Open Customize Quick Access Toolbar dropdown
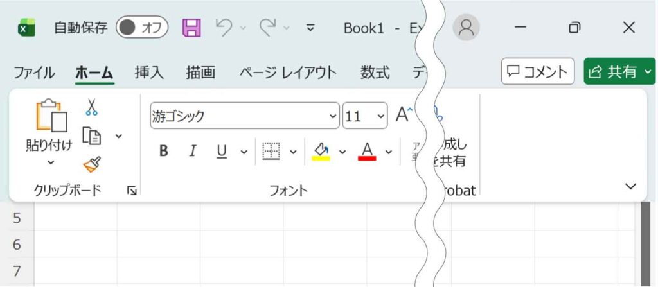This screenshot has height=287, width=658. [310, 28]
